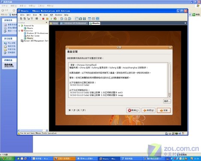The height and width of the screenshot is (161, 201).
Task: Click the Snapshot Manager toolbar icon
Action: click(x=70, y=19)
